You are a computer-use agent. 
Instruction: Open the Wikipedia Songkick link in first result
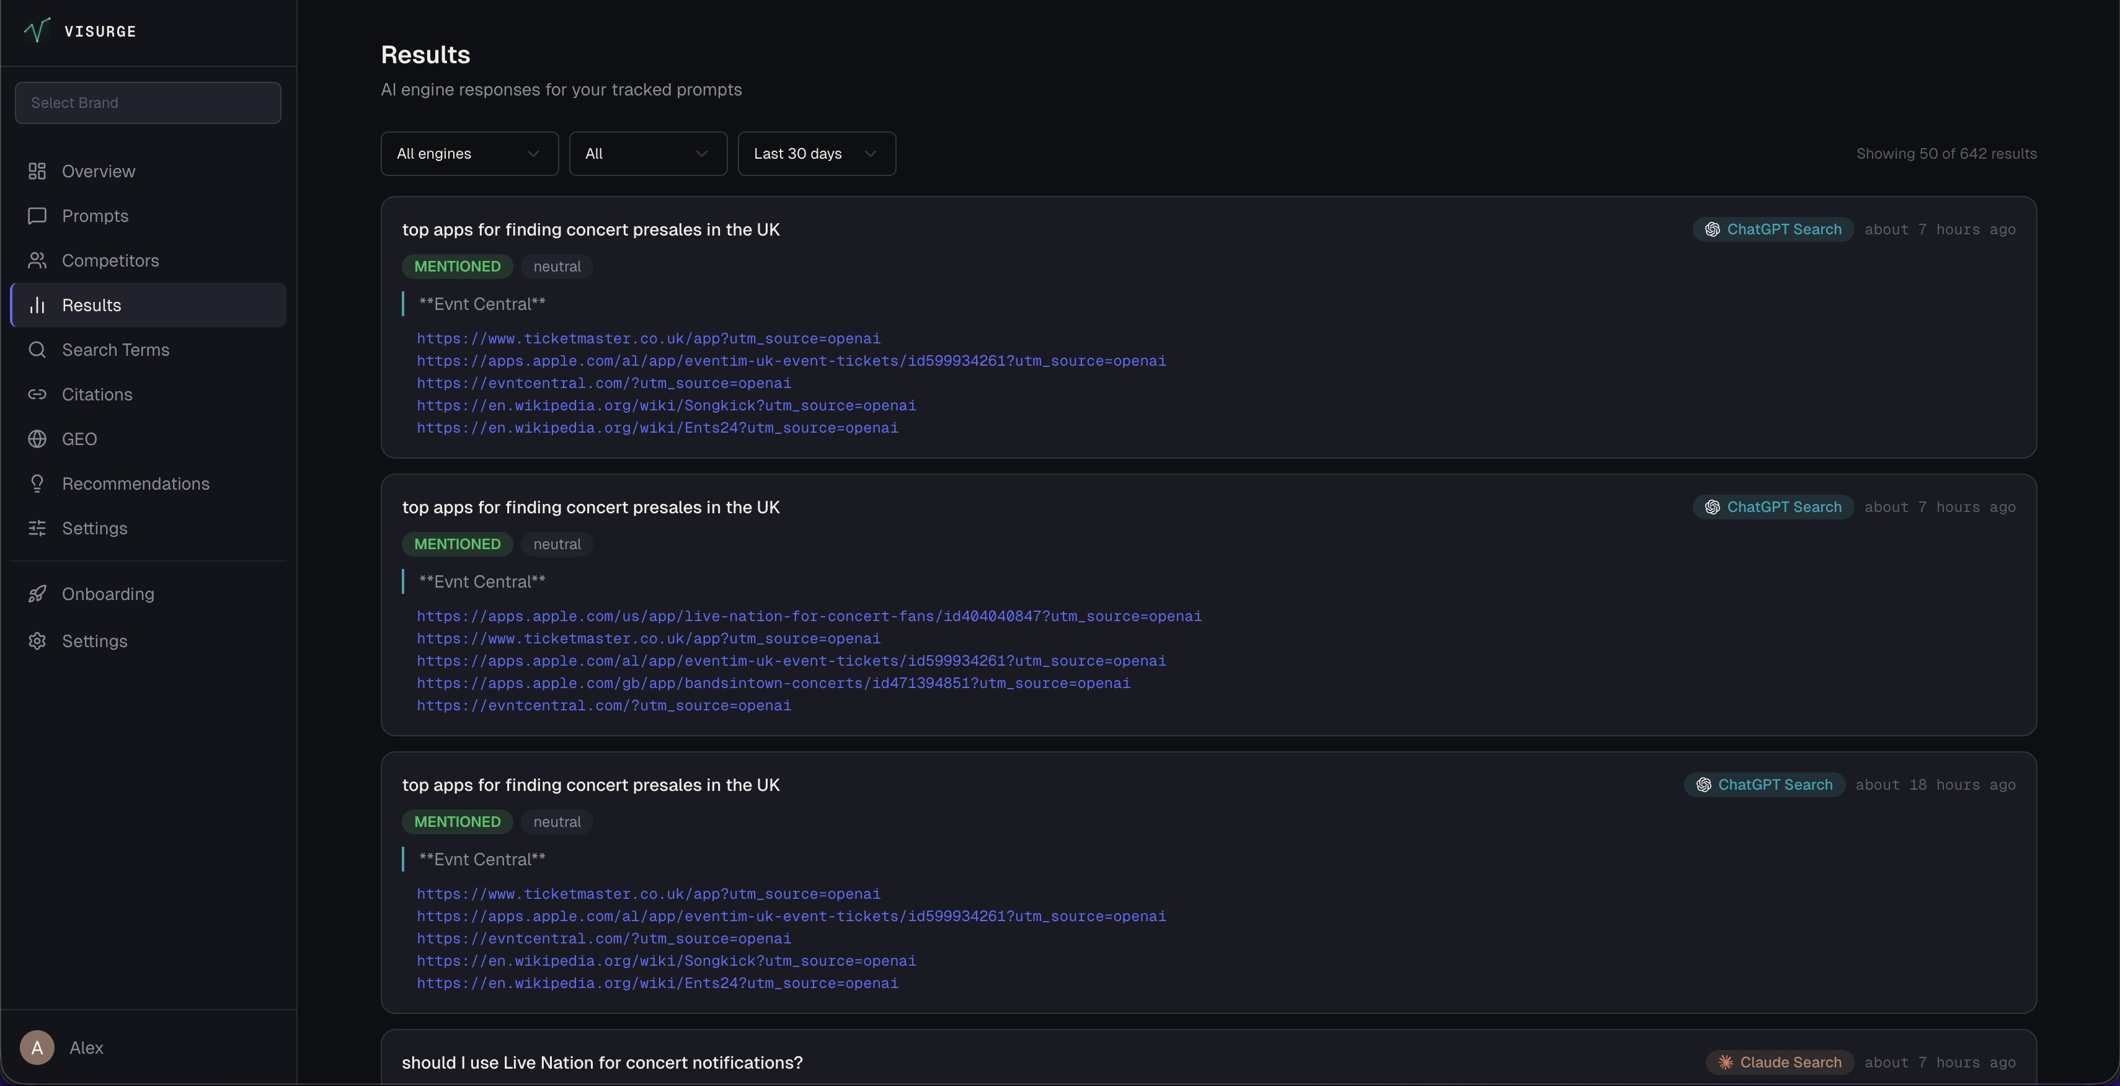(x=666, y=405)
